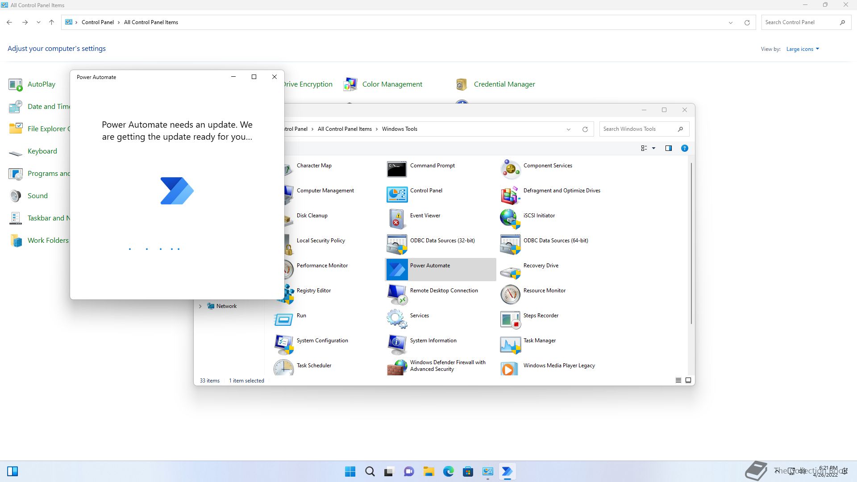
Task: Switch Windows Tools to details view
Action: coord(678,380)
